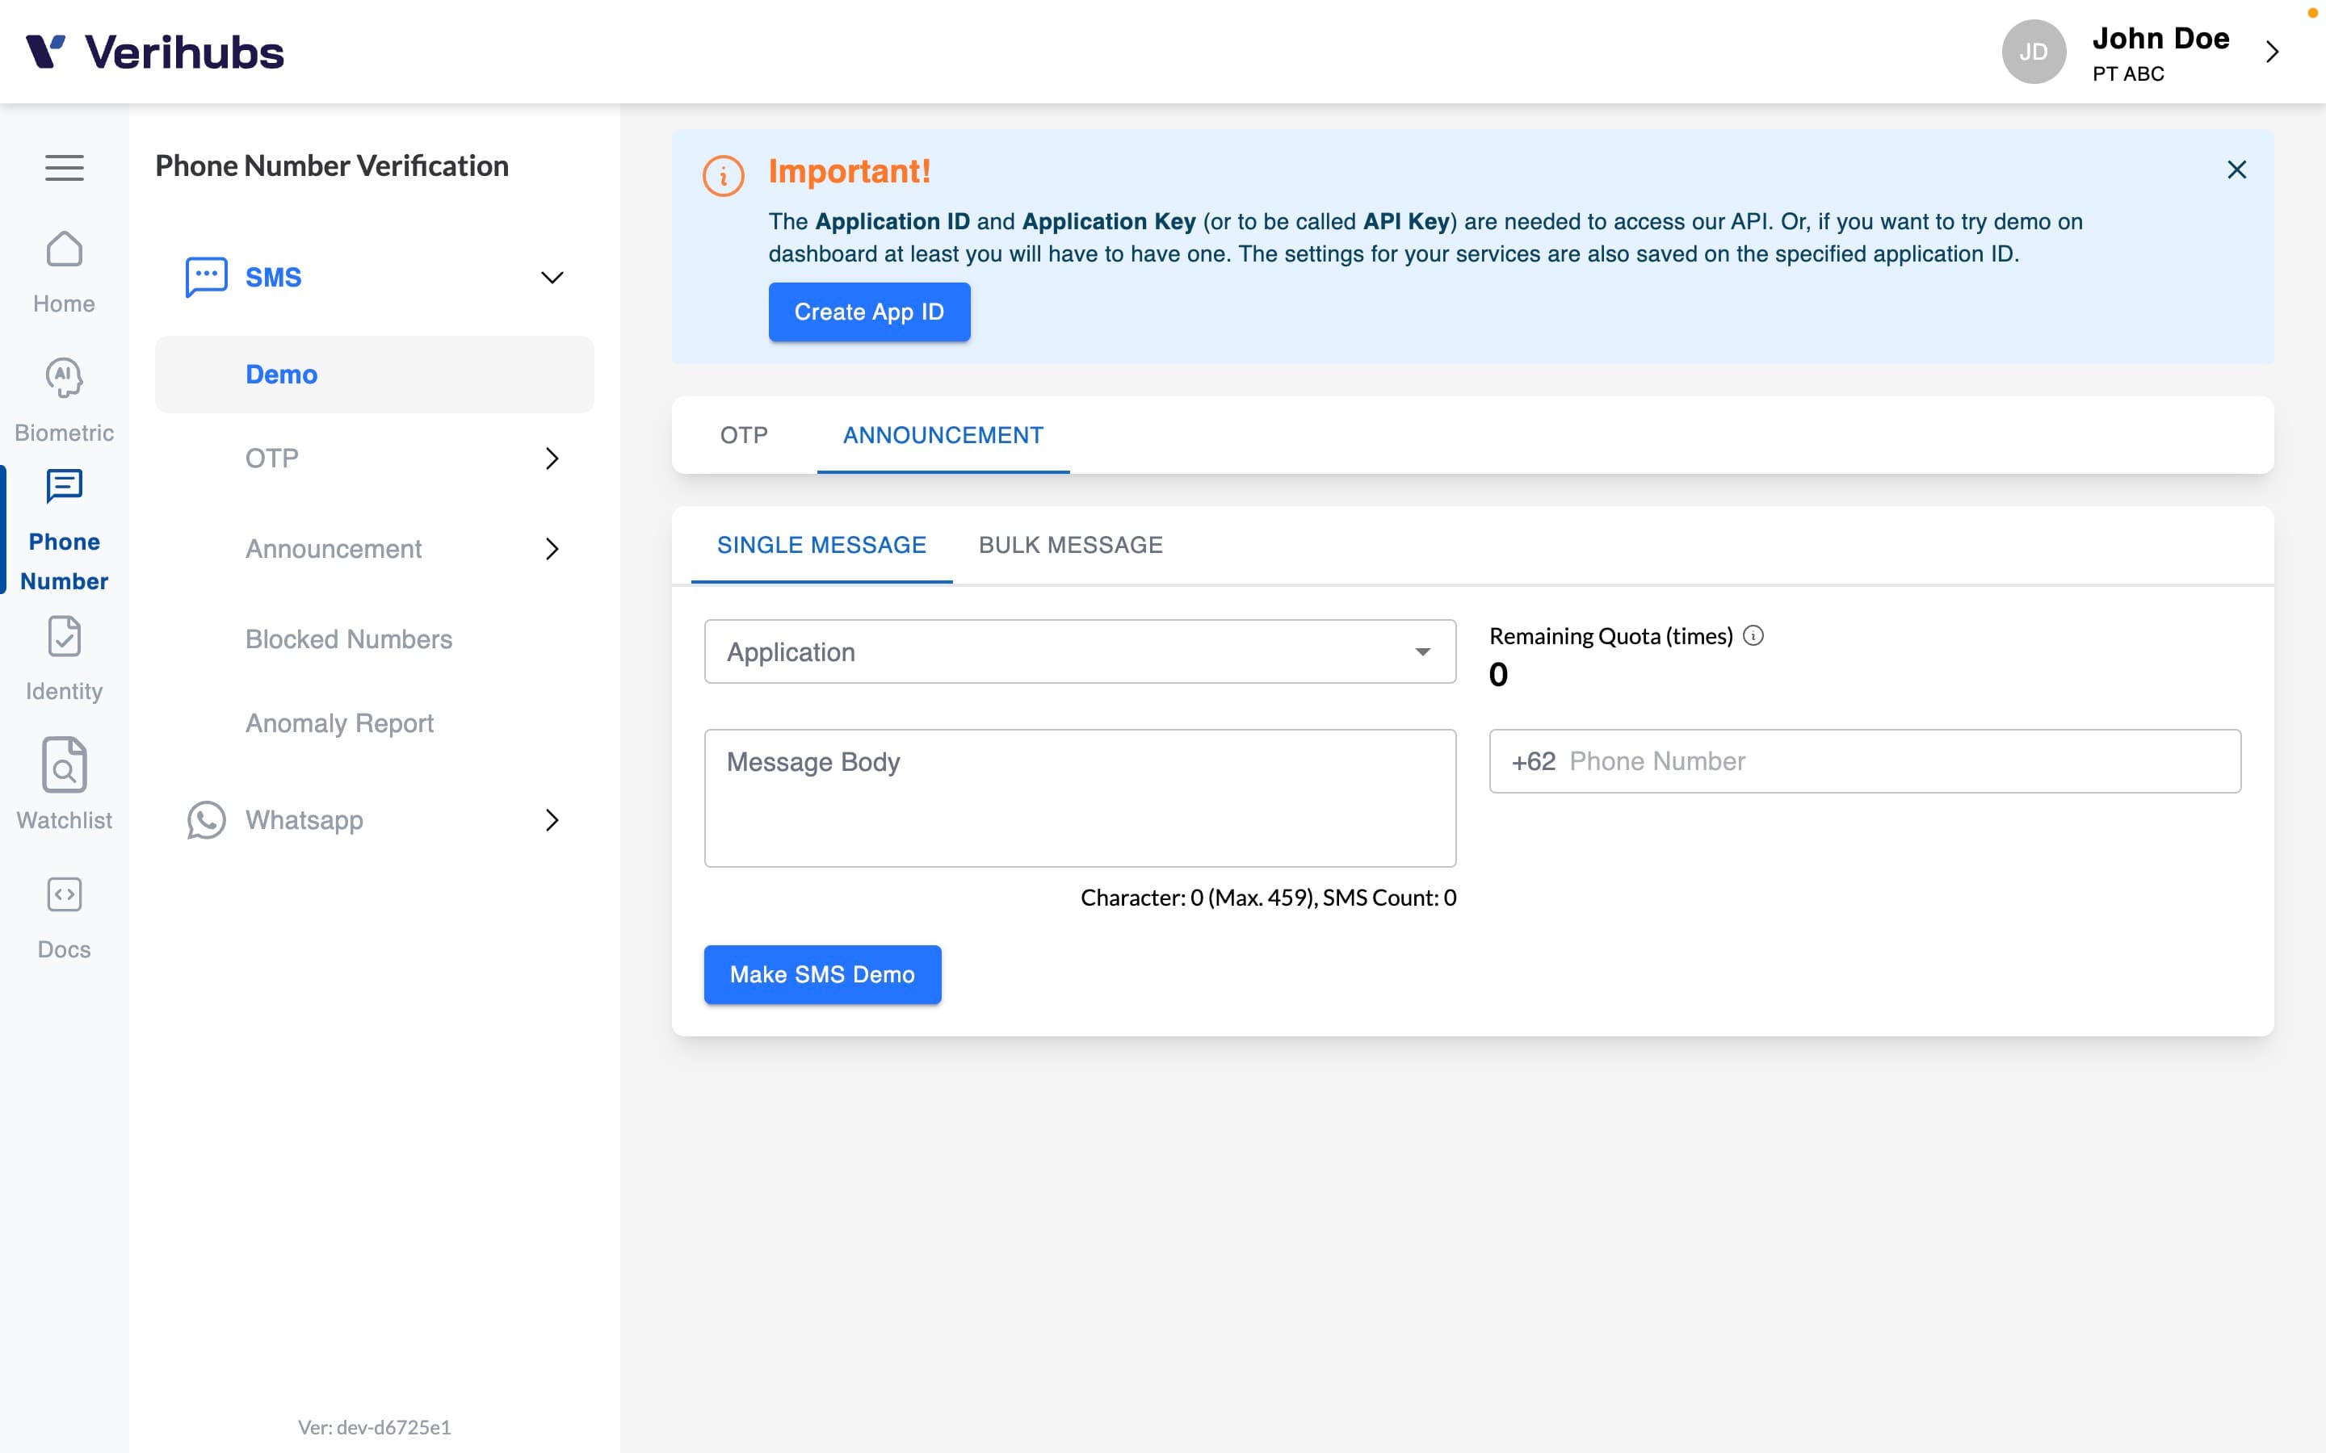Click the Phone Number Verification heading
Viewport: 2326px width, 1453px height.
point(333,166)
